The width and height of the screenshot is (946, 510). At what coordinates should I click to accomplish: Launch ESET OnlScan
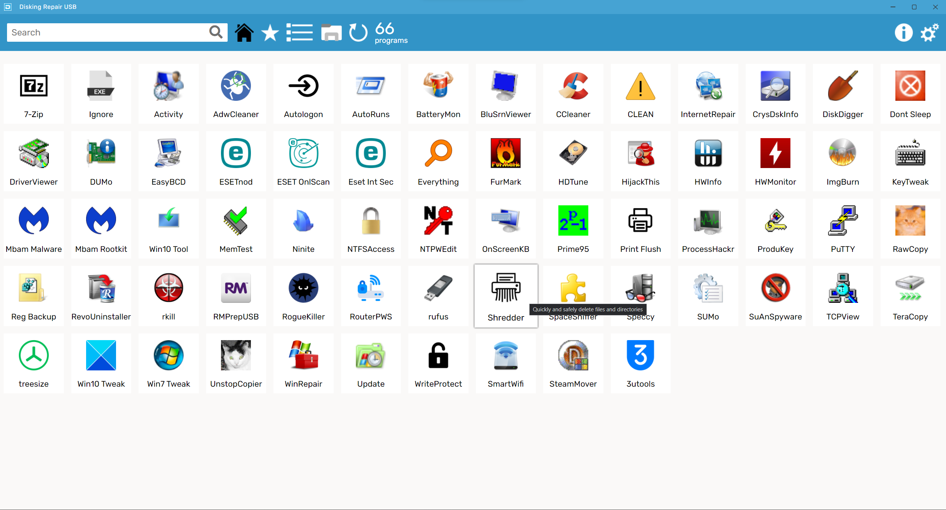[x=303, y=161]
